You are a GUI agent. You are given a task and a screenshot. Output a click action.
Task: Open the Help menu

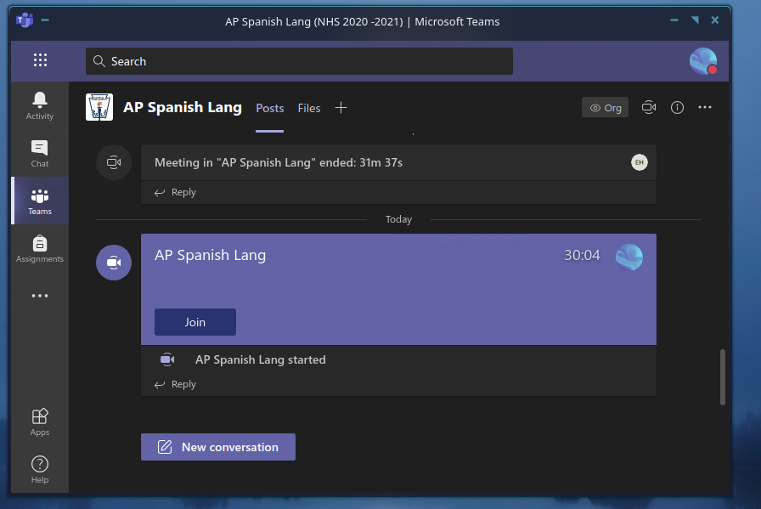point(40,469)
